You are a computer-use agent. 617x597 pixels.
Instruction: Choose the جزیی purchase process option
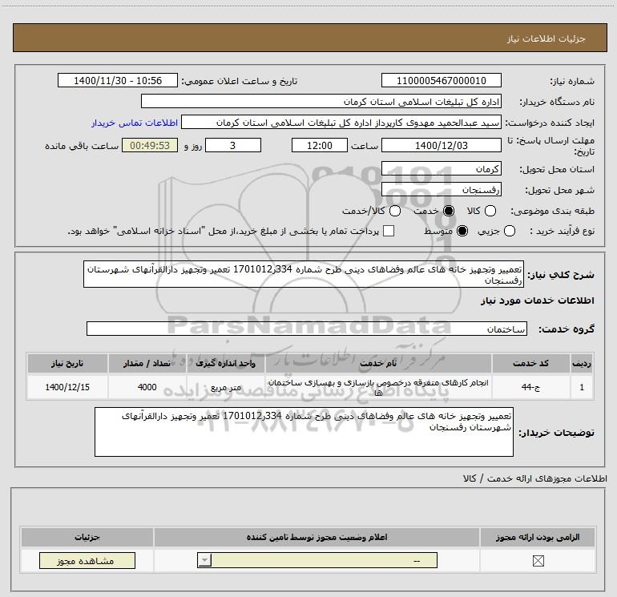pyautogui.click(x=510, y=231)
